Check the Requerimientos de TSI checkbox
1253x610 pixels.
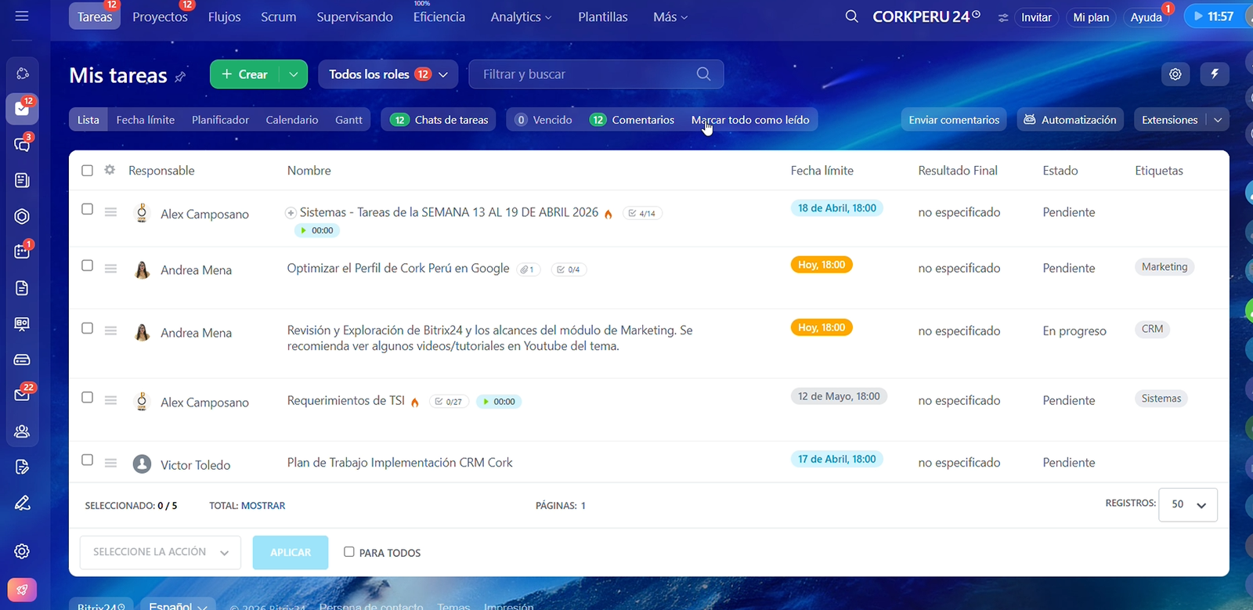pos(87,397)
